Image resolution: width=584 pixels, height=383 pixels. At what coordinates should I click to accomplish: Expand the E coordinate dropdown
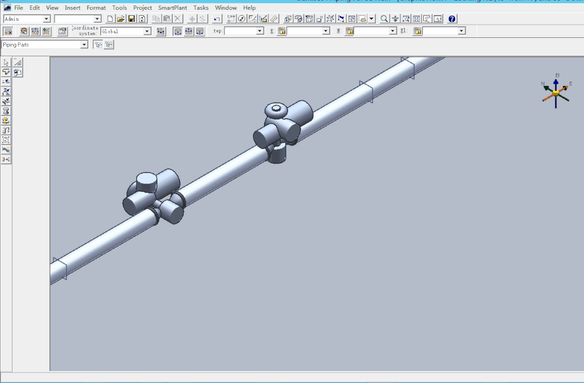pos(326,31)
